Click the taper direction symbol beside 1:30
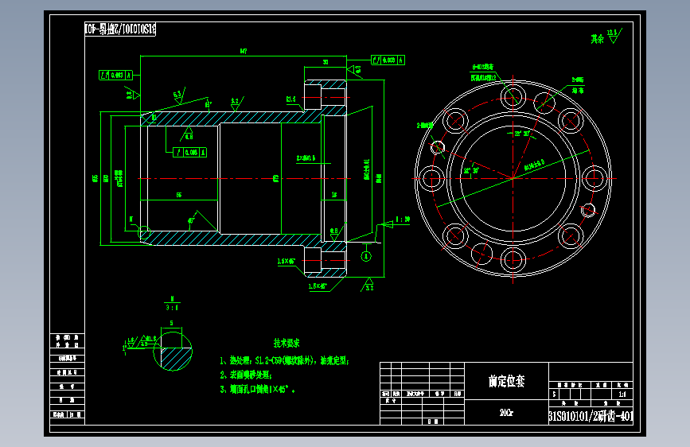Viewport: 690px width, 447px height. tap(386, 225)
